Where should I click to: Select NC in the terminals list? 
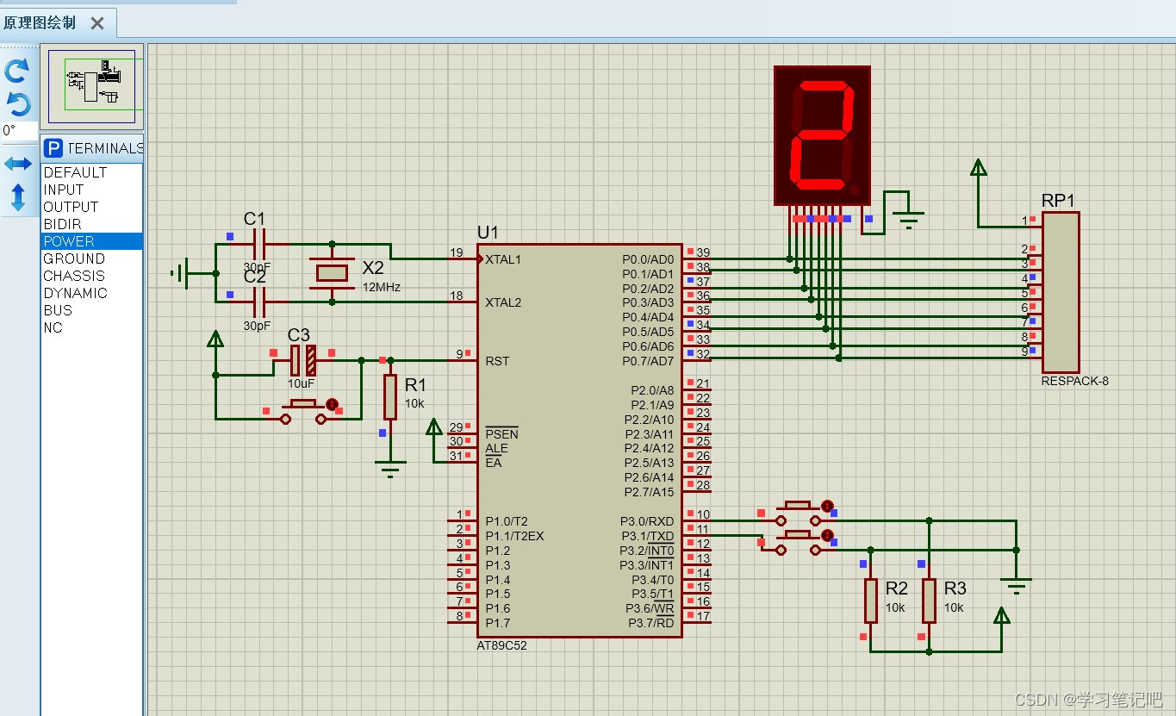(x=91, y=327)
